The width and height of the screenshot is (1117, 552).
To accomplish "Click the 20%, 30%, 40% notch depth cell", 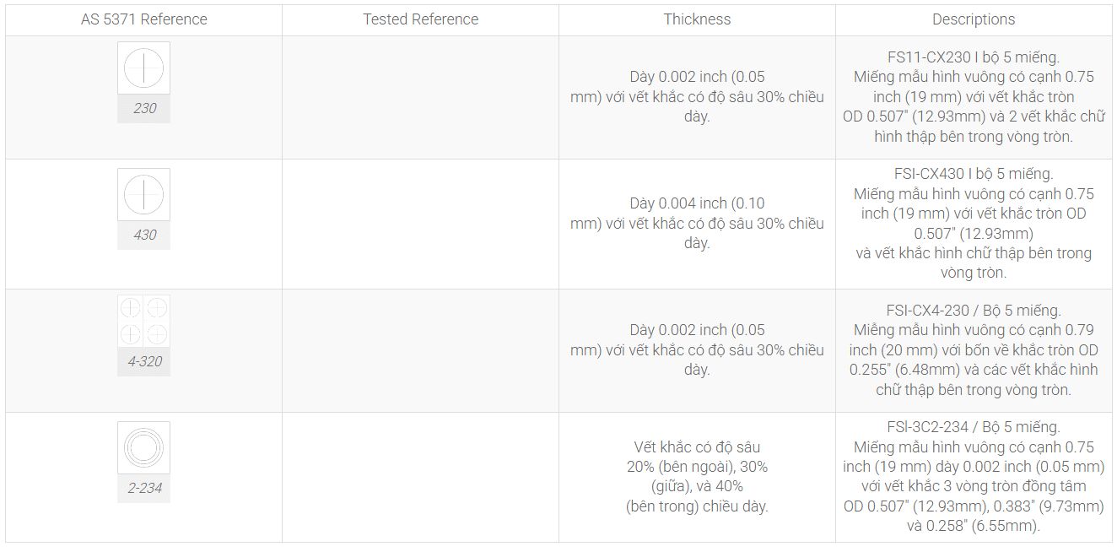I will point(698,477).
